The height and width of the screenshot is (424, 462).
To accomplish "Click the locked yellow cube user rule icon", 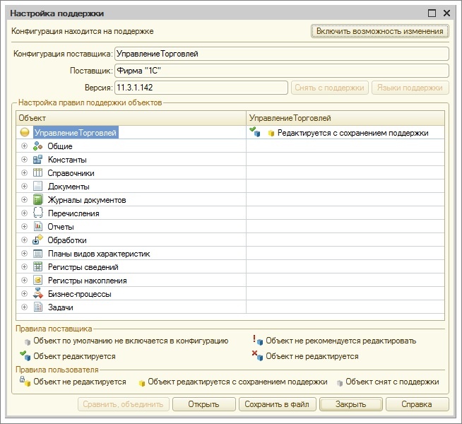I will pos(25,382).
